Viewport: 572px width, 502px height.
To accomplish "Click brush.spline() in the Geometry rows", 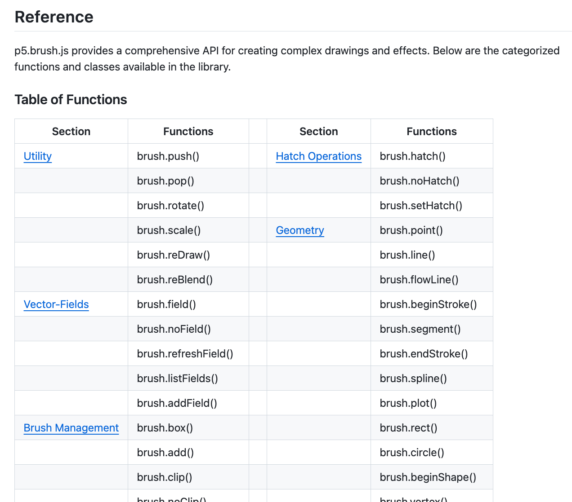I will click(x=413, y=379).
